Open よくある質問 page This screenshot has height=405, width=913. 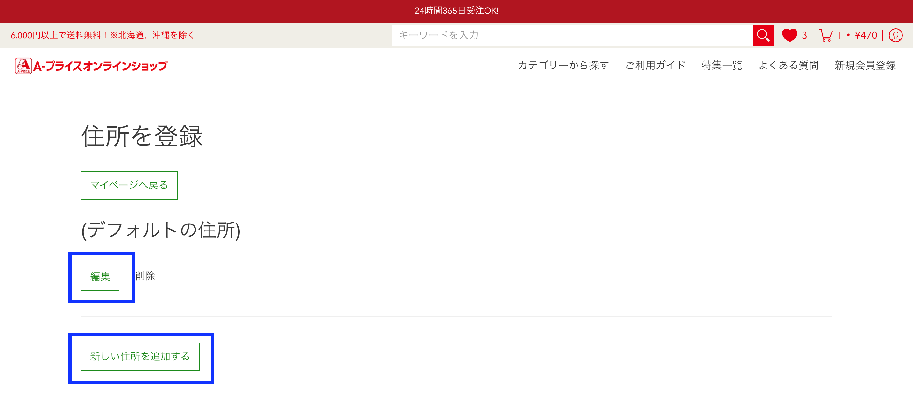pos(788,65)
